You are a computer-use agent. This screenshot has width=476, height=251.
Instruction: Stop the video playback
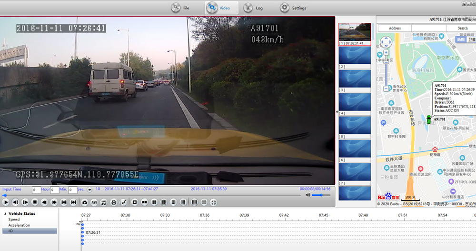[x=35, y=202]
